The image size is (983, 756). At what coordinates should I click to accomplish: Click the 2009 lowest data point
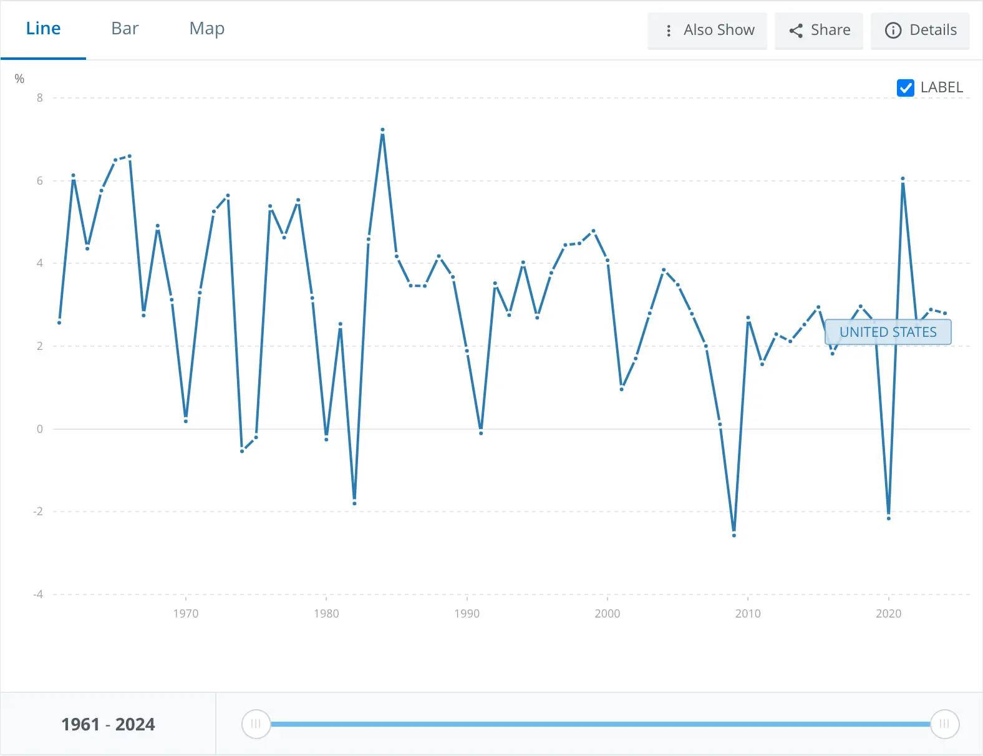pyautogui.click(x=734, y=535)
